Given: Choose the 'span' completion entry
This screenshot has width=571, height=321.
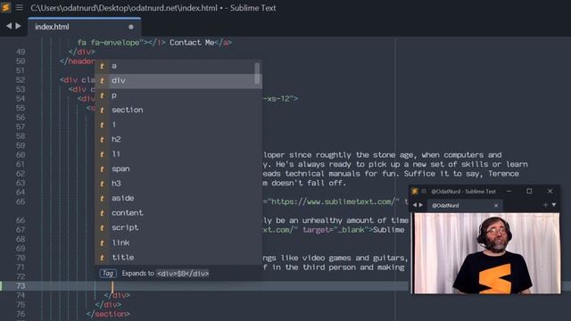Looking at the screenshot, I should pos(178,169).
